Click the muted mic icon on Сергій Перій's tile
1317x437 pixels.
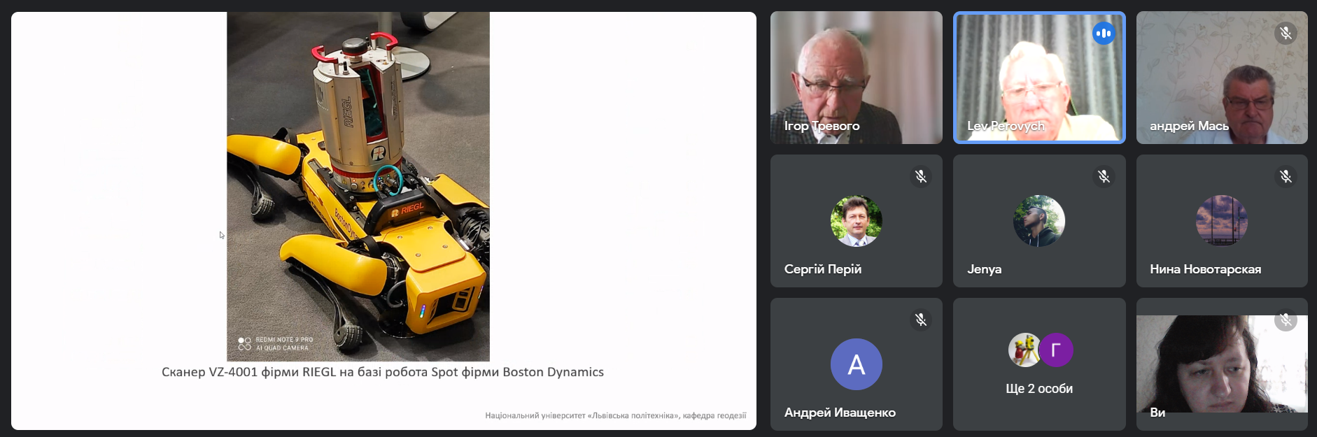click(x=921, y=176)
